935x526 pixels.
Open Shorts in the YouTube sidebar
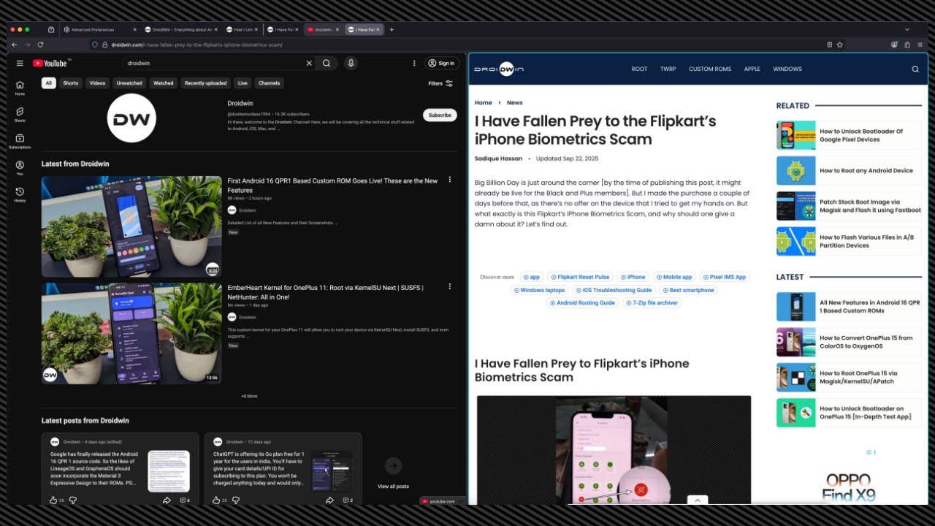click(x=20, y=114)
